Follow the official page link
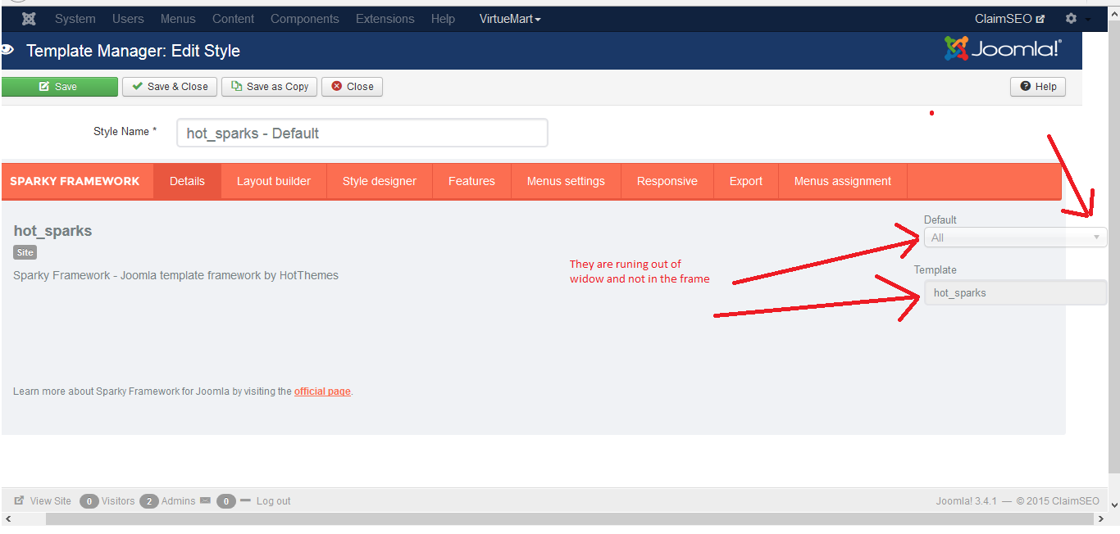 (322, 391)
